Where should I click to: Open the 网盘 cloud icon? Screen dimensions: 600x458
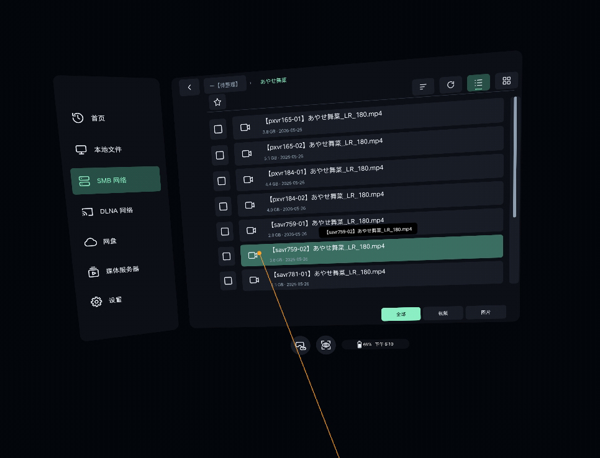point(91,242)
